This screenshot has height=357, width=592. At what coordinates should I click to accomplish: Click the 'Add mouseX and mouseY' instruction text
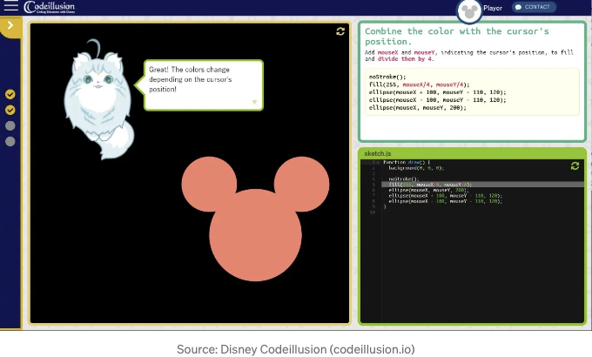469,56
